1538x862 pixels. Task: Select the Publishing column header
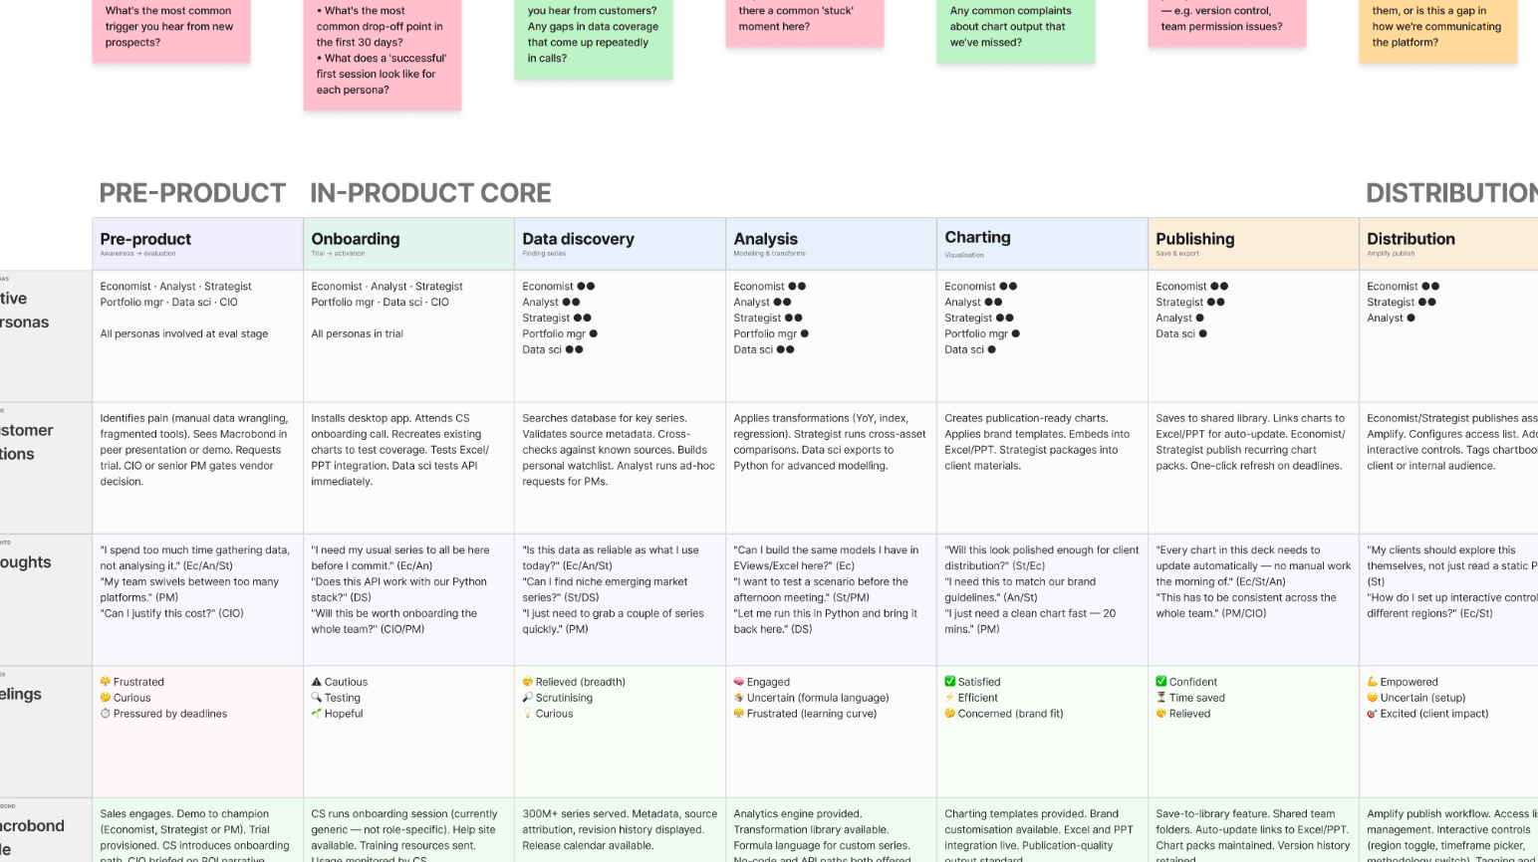click(1254, 244)
